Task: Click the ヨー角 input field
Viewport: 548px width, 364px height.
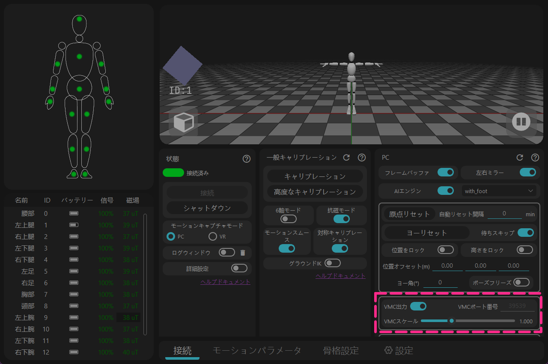Action: pos(441,283)
